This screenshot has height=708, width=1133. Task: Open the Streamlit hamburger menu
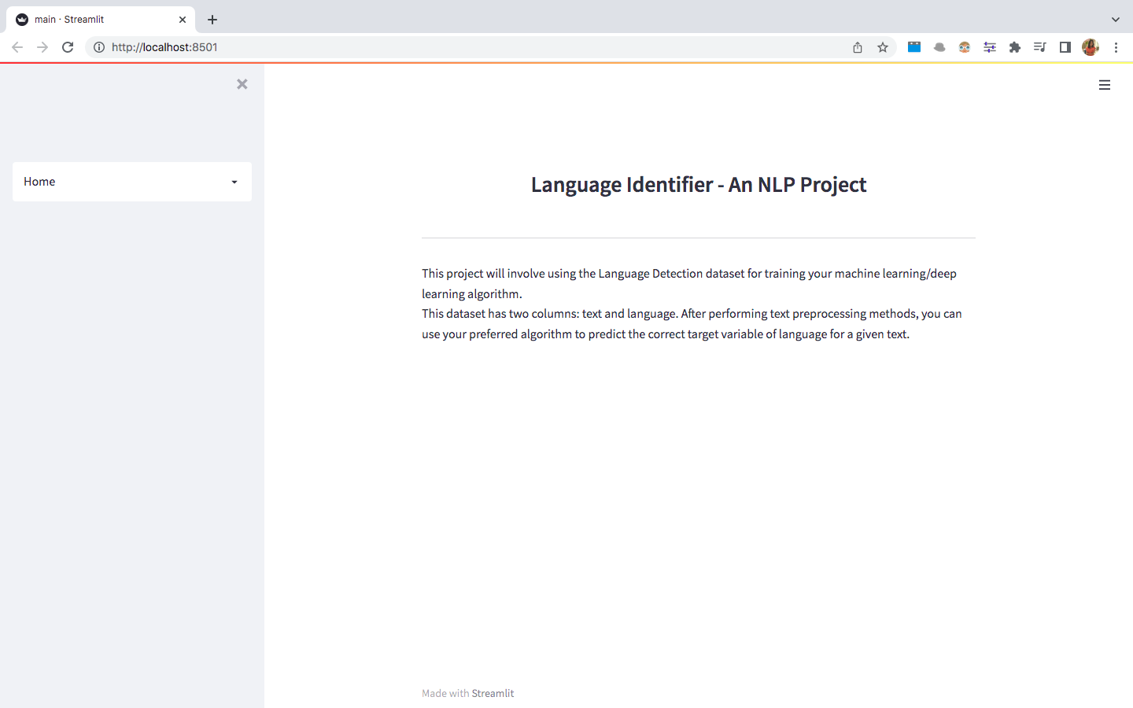[1105, 85]
